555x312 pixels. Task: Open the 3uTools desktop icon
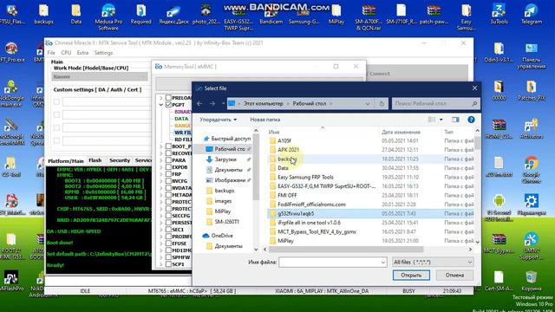[x=499, y=14]
